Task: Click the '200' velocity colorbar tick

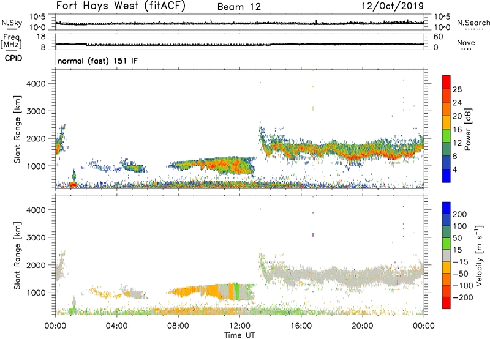Action: [460, 214]
